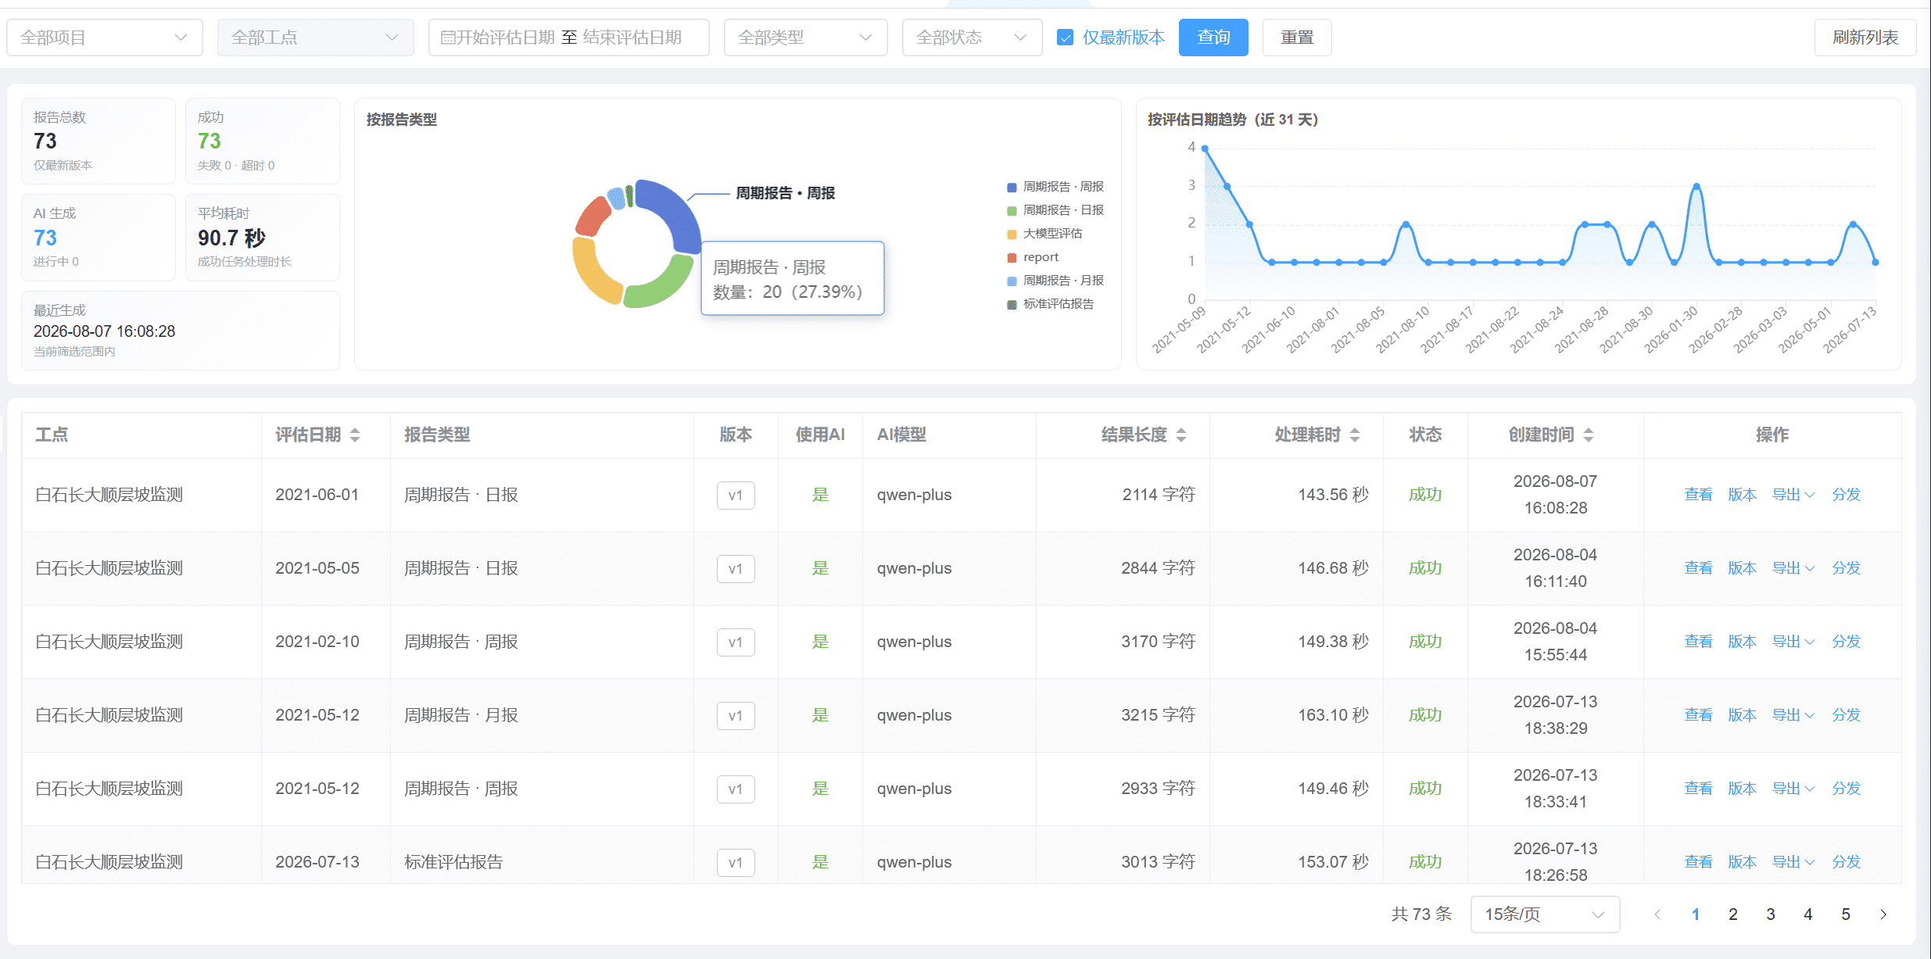Go to previous page arrow
This screenshot has width=1931, height=959.
[x=1657, y=914]
